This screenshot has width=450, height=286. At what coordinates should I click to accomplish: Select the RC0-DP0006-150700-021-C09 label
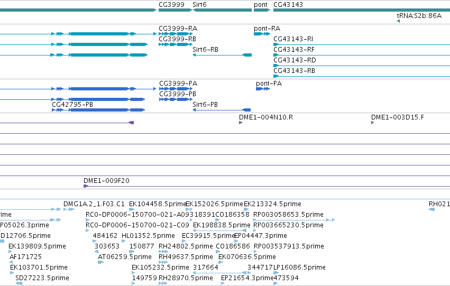click(137, 225)
